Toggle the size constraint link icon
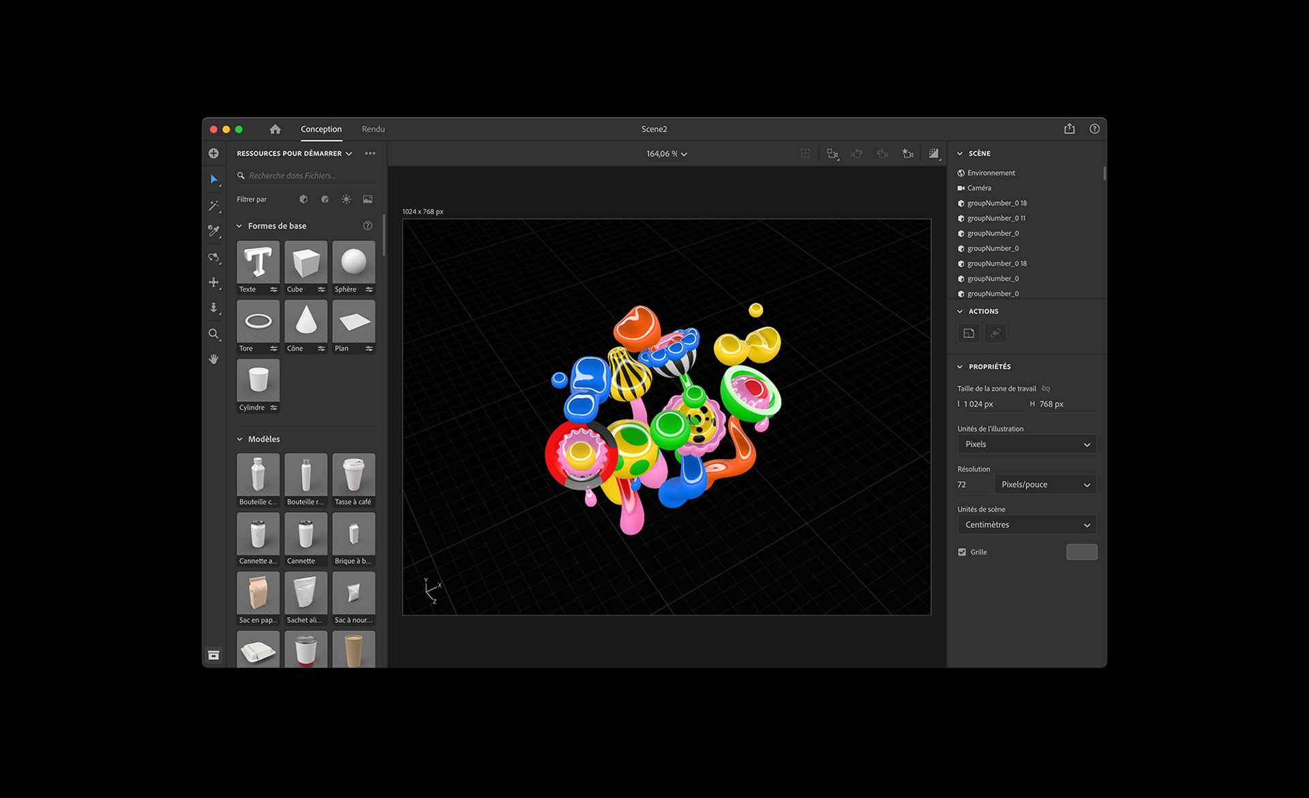 [1046, 389]
